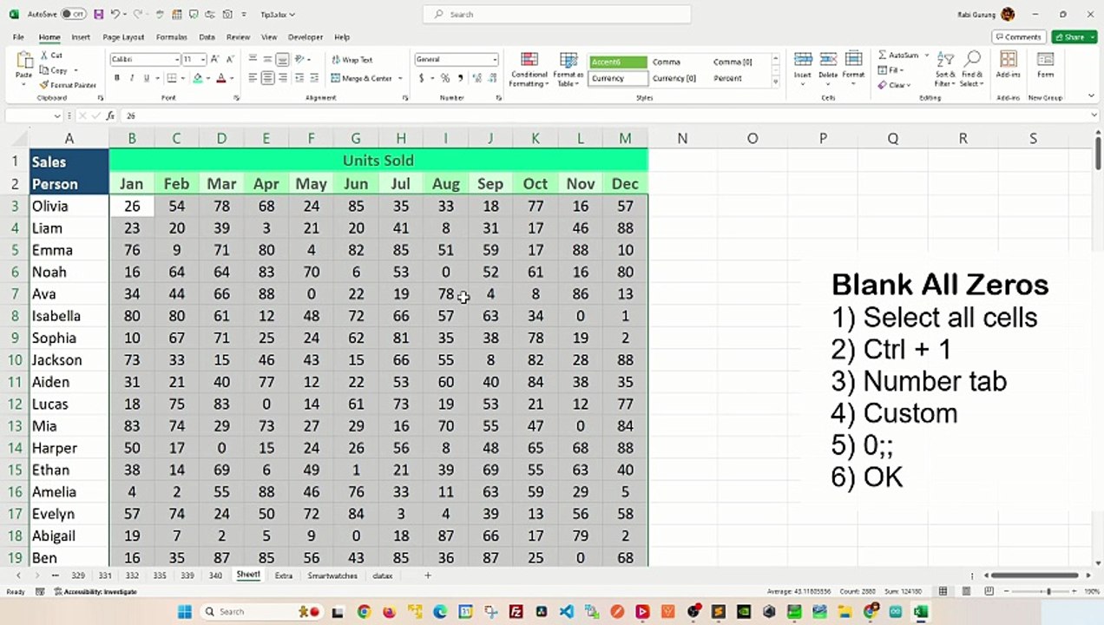Open Find & Select menu
This screenshot has height=625, width=1104.
coord(972,69)
